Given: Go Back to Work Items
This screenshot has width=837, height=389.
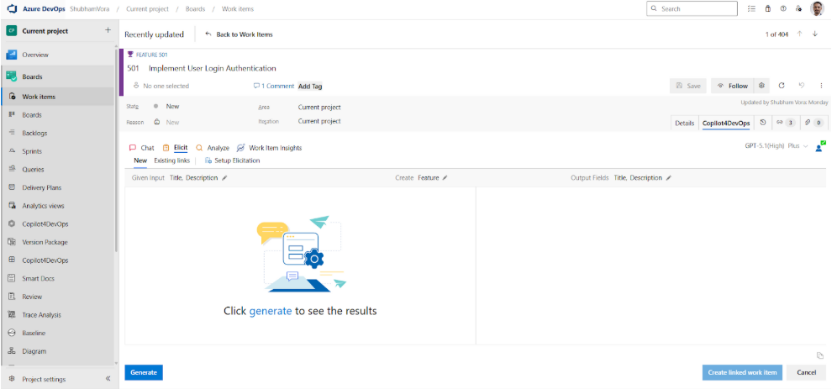Looking at the screenshot, I should [x=240, y=34].
